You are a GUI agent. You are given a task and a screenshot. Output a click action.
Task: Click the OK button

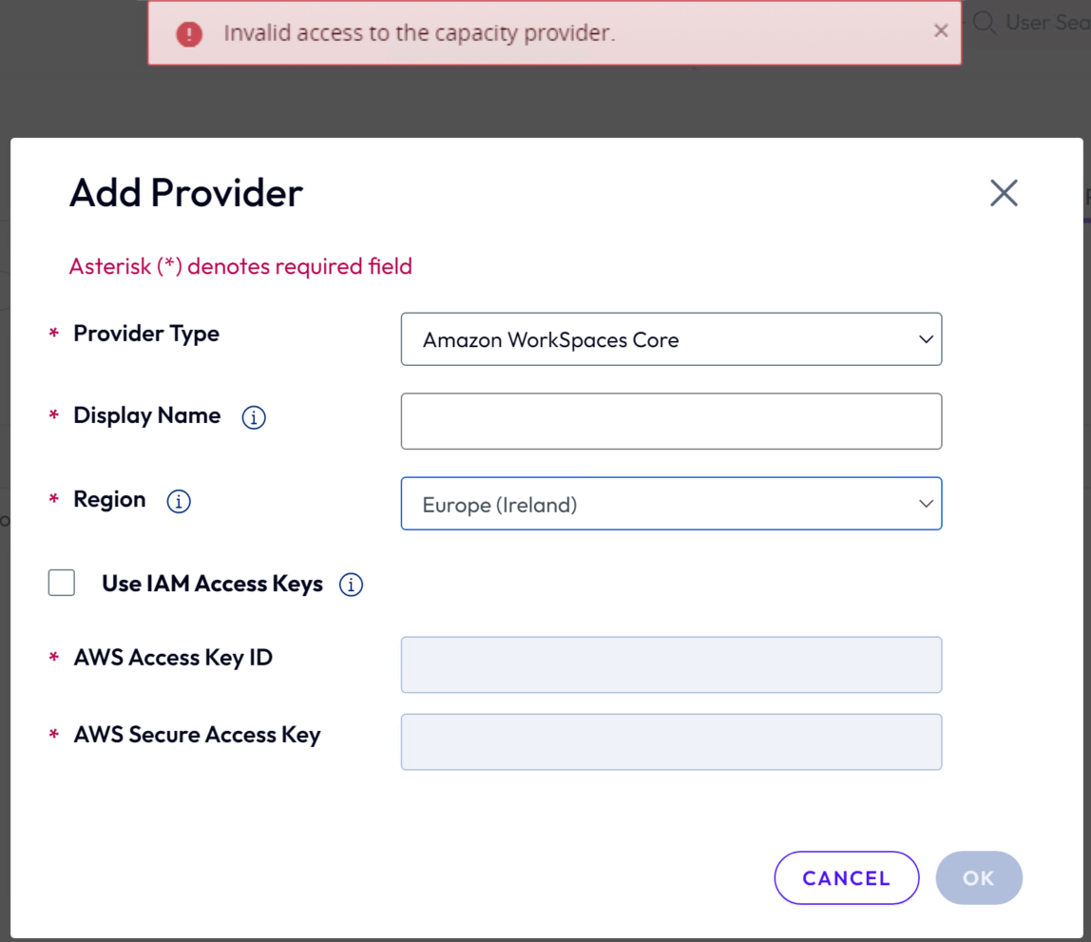tap(978, 877)
